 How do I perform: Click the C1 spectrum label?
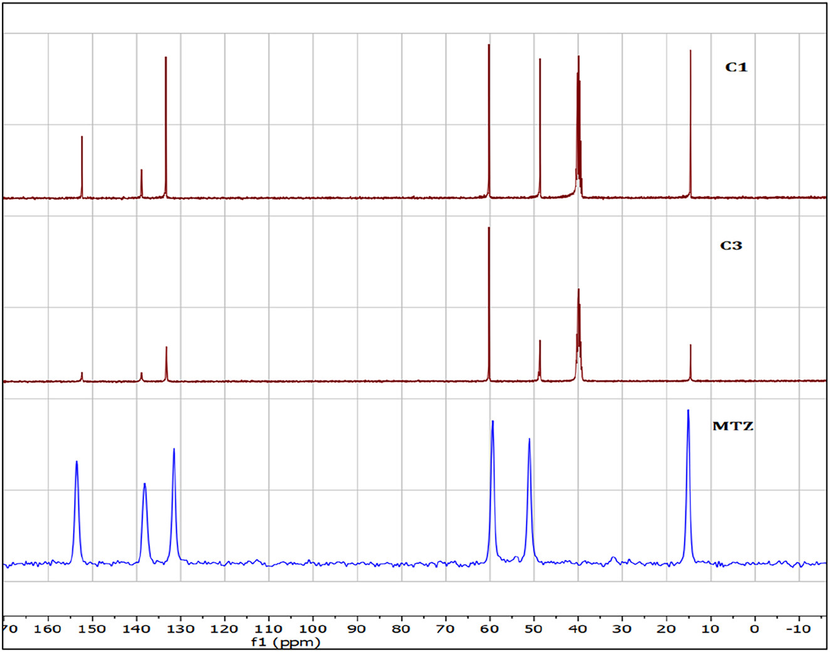(x=736, y=67)
